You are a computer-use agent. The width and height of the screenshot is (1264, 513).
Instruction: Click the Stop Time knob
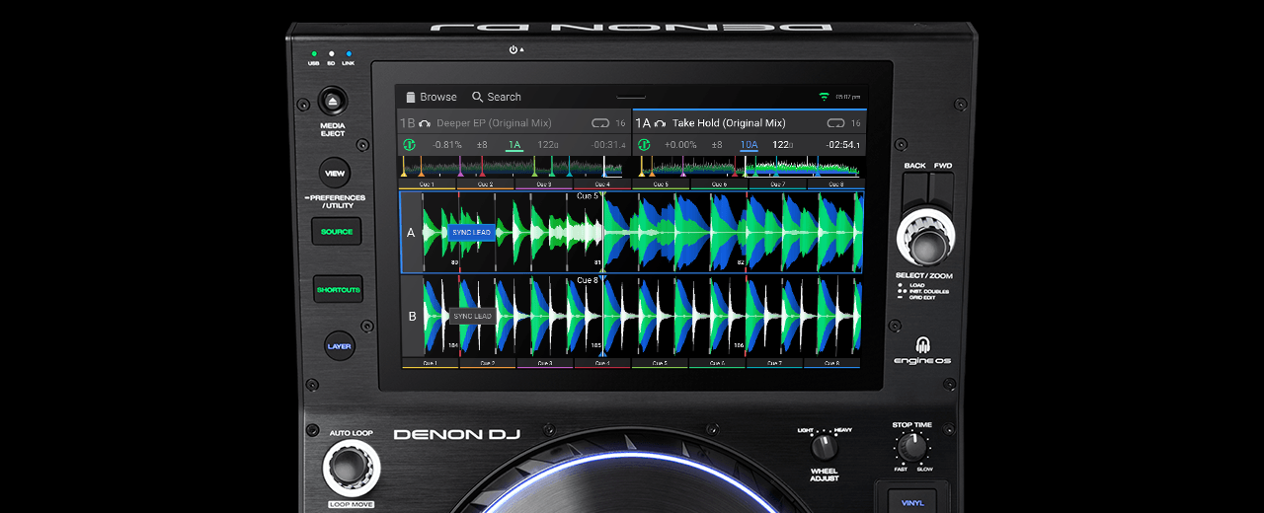[x=912, y=447]
